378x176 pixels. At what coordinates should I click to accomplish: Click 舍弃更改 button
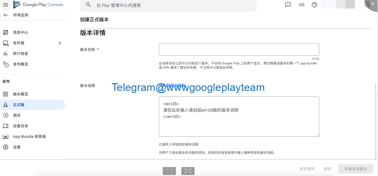coord(307,169)
